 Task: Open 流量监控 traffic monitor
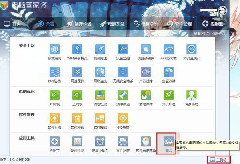[123, 52]
